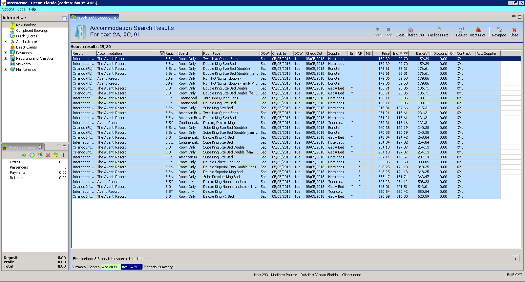Maximize the booking editor area
Image resolution: width=525 pixels, height=282 pixels.
pyautogui.click(x=520, y=17)
